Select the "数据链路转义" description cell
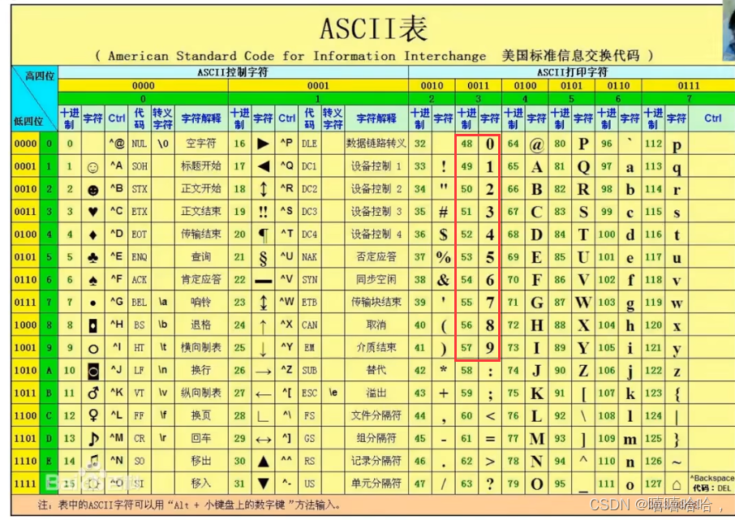 [x=376, y=144]
